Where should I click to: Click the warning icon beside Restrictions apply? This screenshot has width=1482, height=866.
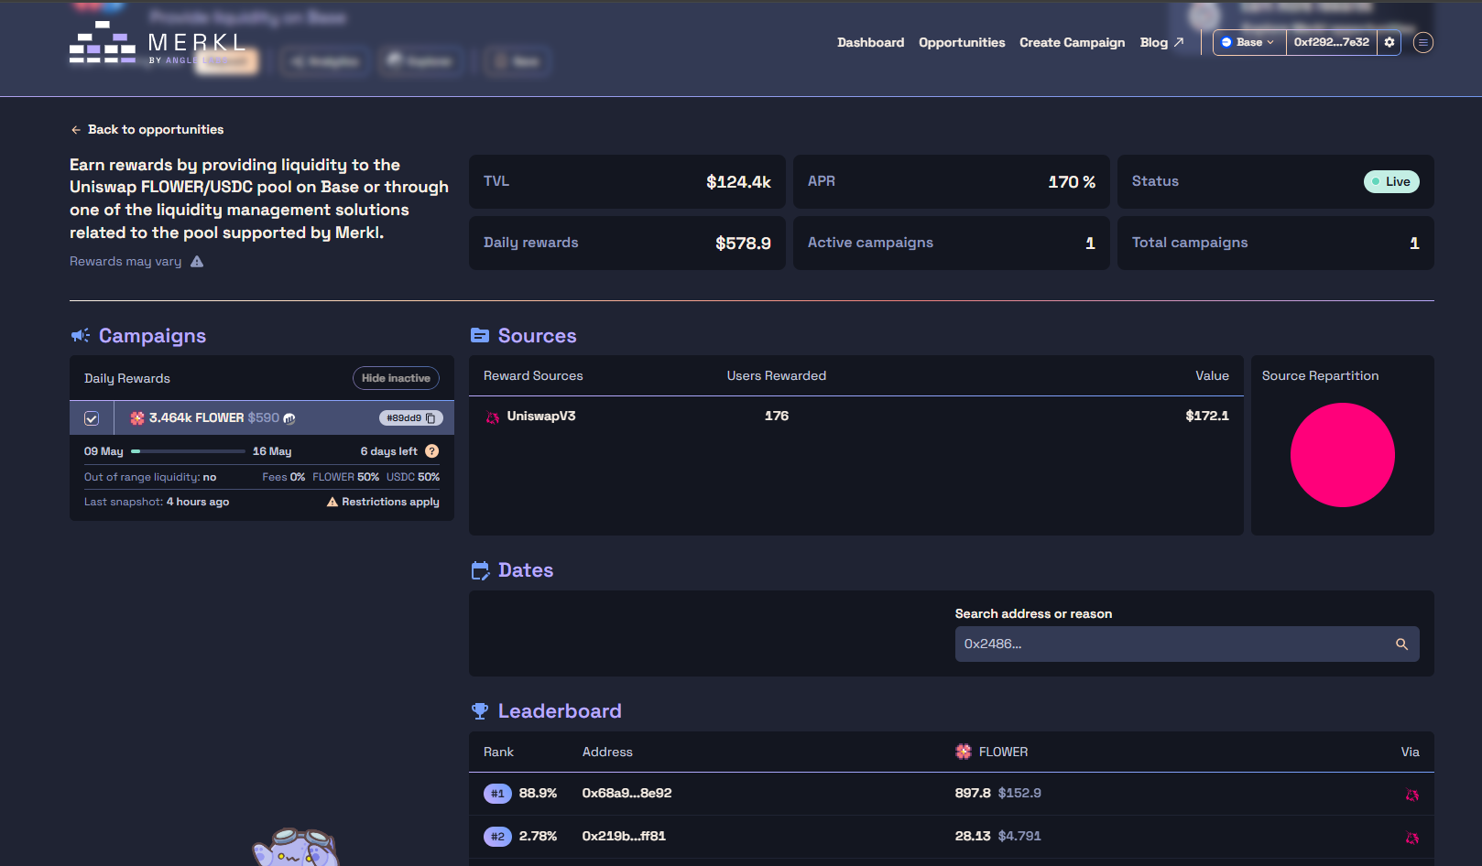(332, 502)
